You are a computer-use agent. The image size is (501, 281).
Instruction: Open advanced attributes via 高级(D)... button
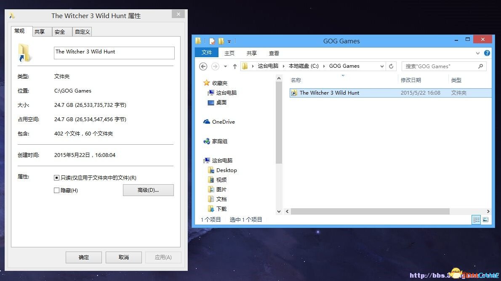(x=148, y=190)
